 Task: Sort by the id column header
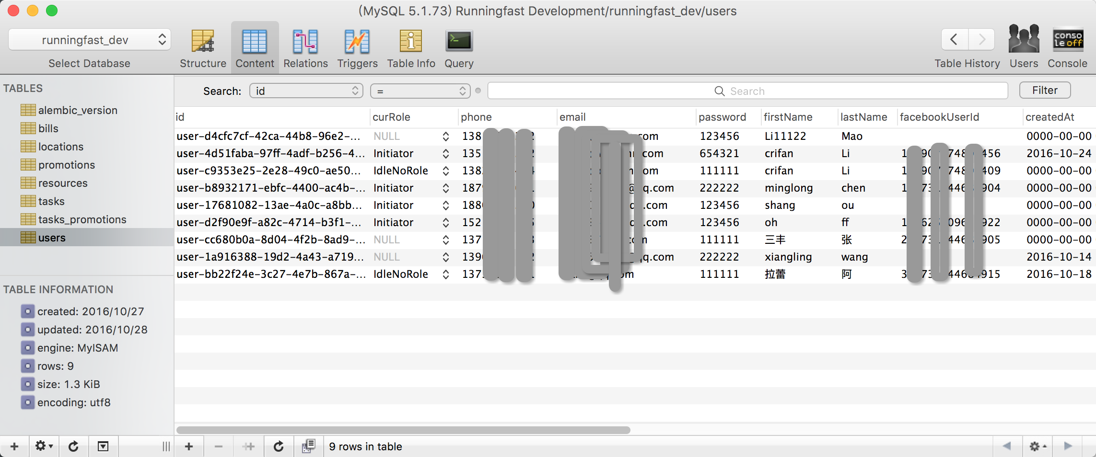coord(272,117)
